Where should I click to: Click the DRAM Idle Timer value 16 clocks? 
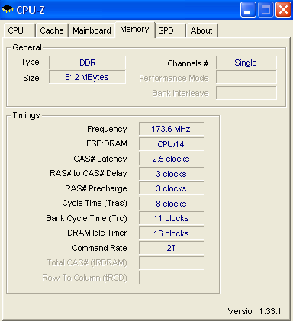pyautogui.click(x=171, y=233)
